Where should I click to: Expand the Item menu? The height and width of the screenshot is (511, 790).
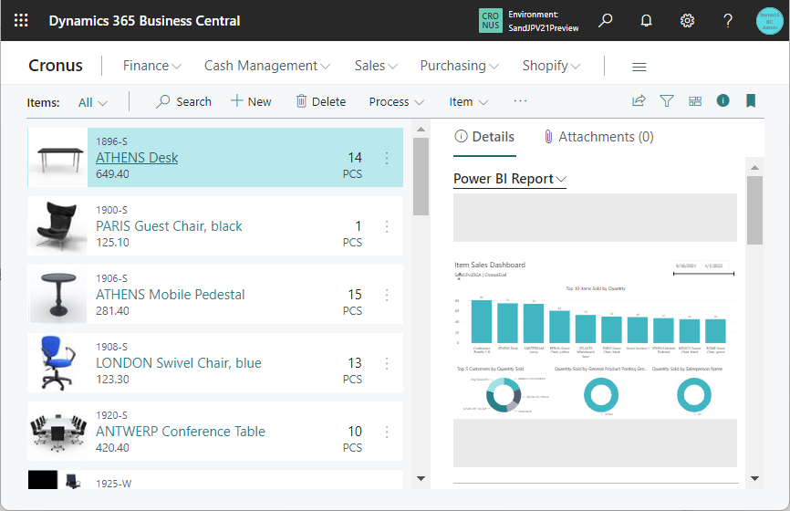(469, 102)
